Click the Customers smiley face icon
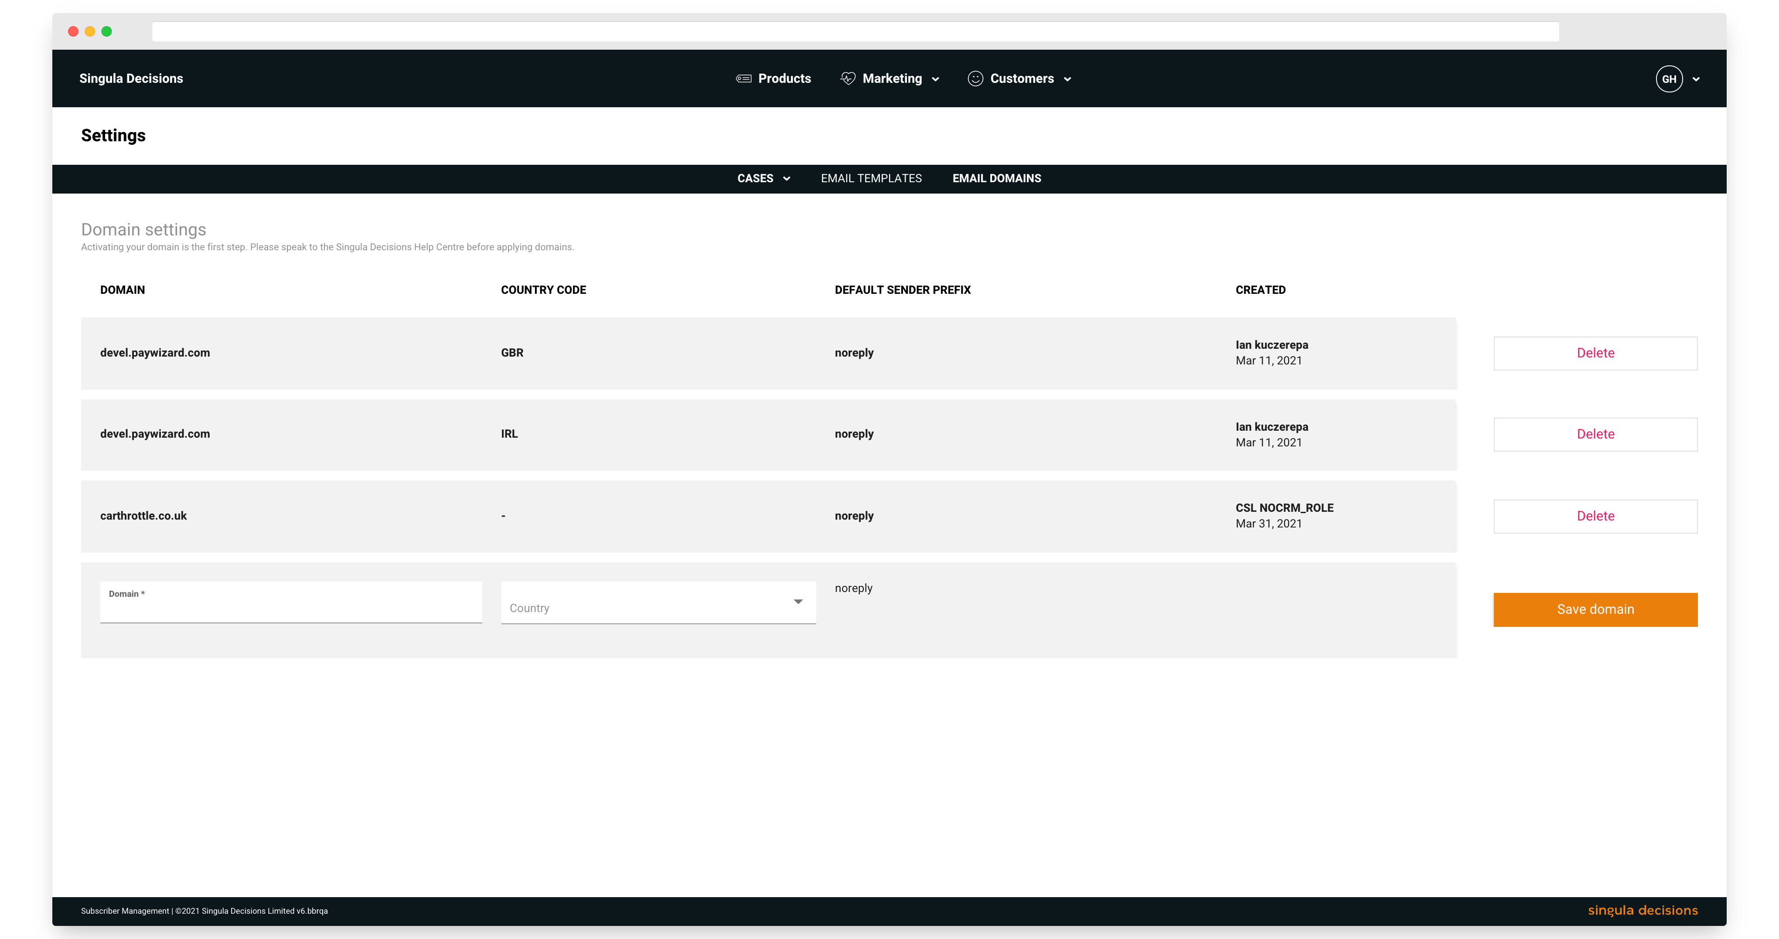This screenshot has width=1779, height=939. [x=975, y=79]
